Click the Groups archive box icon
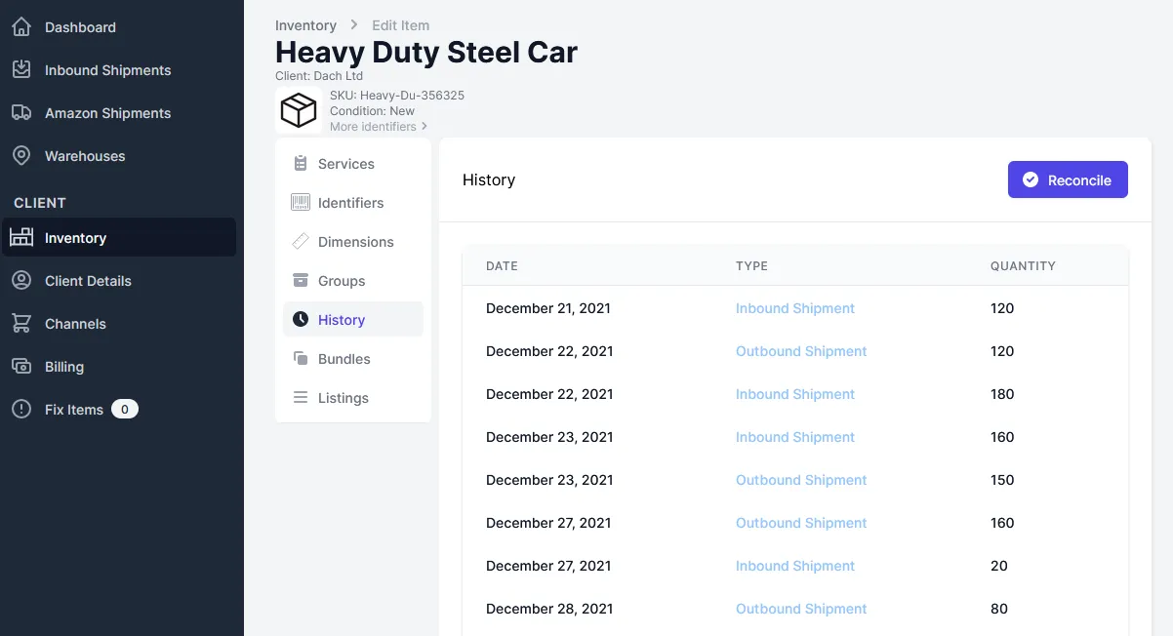 pyautogui.click(x=301, y=281)
